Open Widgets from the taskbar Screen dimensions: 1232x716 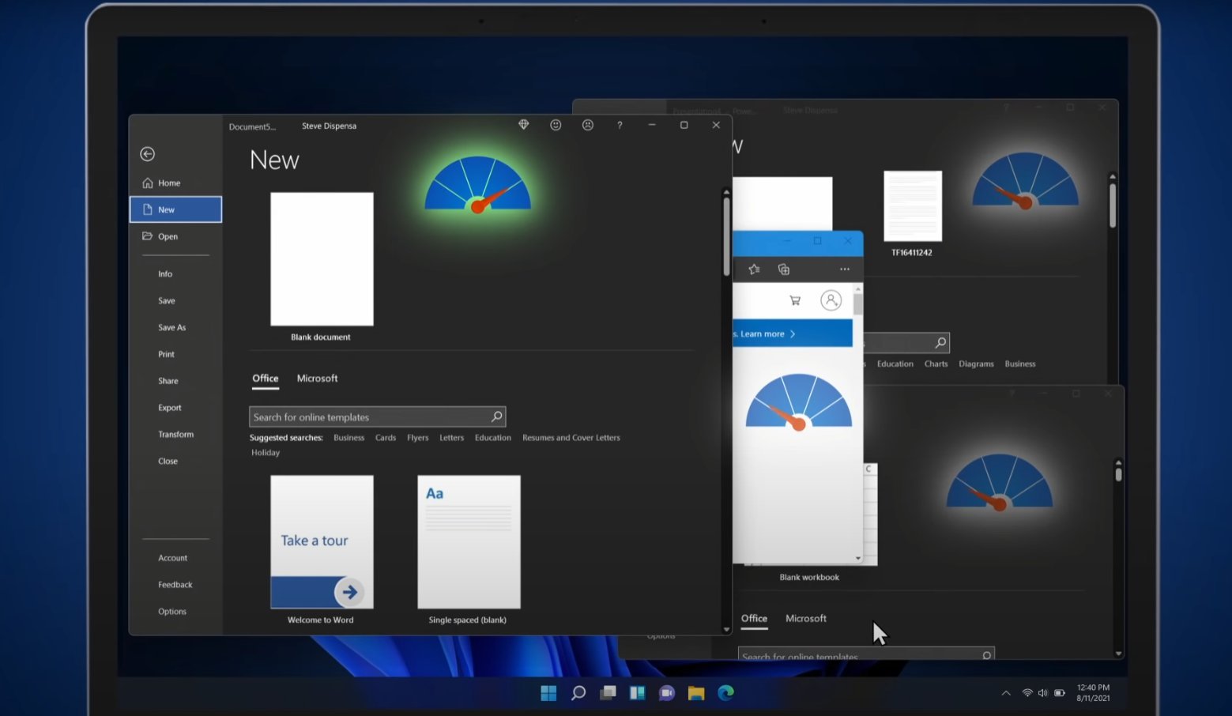click(x=637, y=693)
